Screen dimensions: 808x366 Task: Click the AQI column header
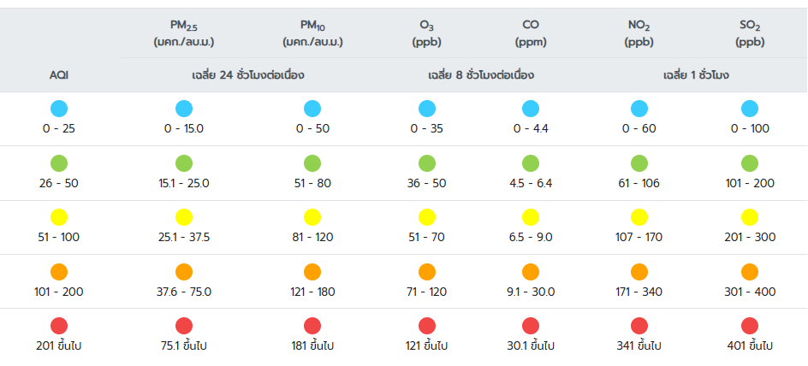click(x=59, y=75)
